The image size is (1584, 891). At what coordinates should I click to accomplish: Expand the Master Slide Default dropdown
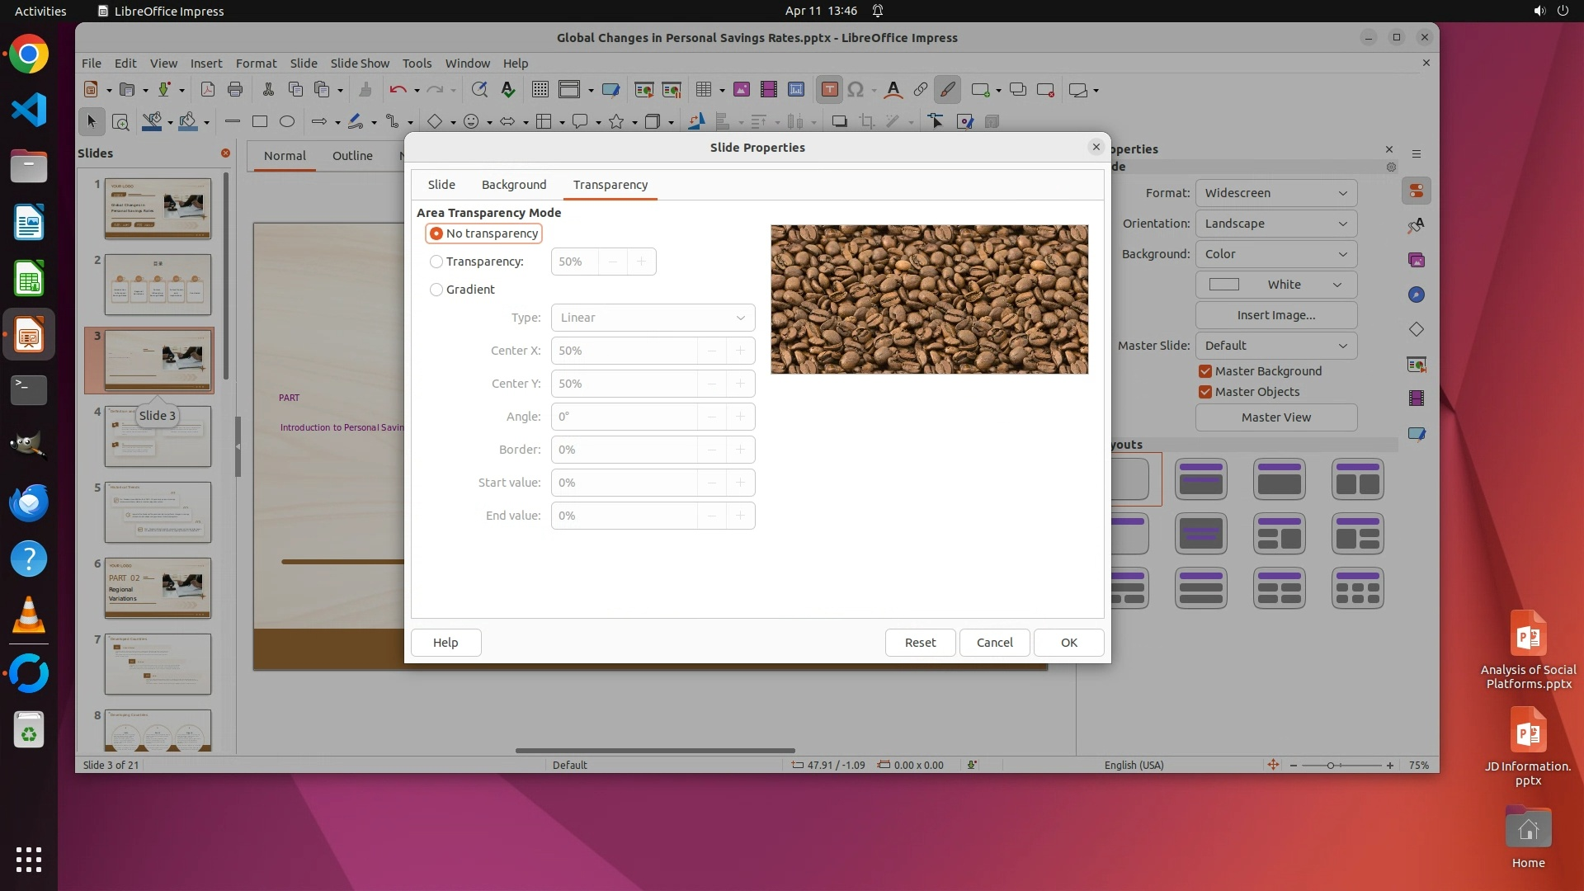tap(1275, 346)
